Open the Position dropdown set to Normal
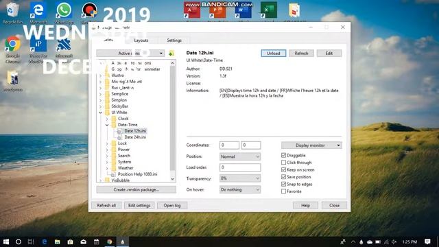The width and height of the screenshot is (439, 247). click(240, 156)
